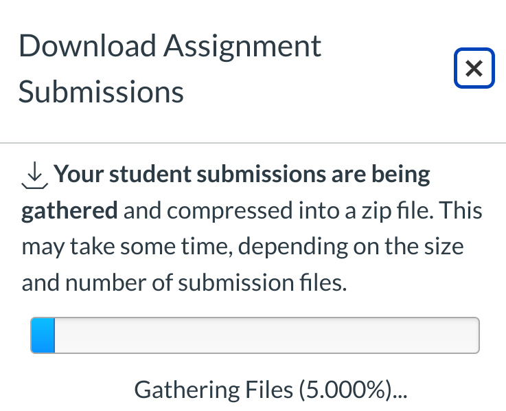Click the horizontal divider below the title
The image size is (506, 411).
[x=253, y=143]
